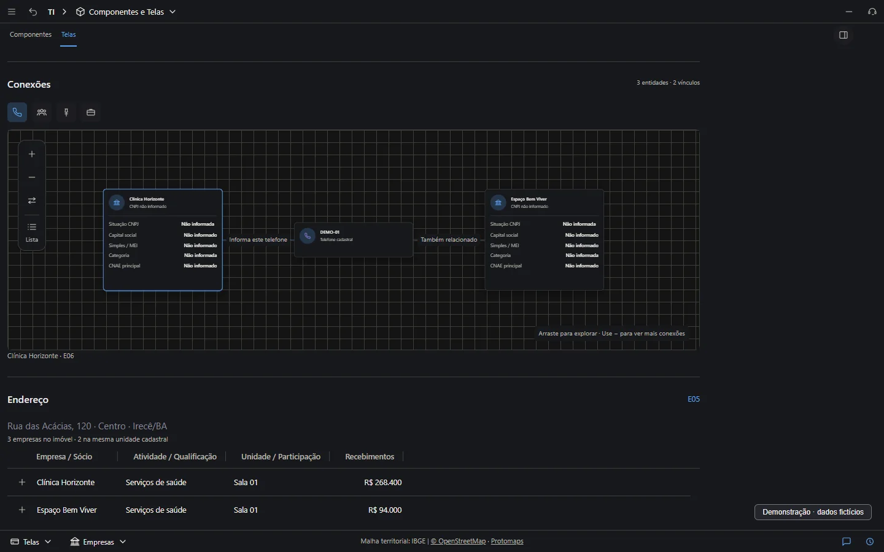Viewport: 884px width, 552px height.
Task: Click the Espaço Bem Viver building icon
Action: (498, 202)
